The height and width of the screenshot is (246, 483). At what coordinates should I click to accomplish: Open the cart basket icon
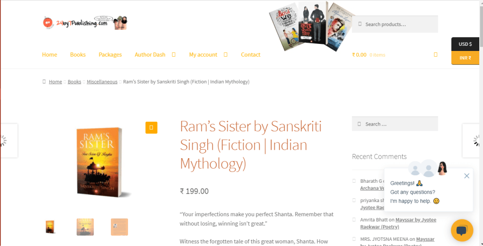pos(435,54)
